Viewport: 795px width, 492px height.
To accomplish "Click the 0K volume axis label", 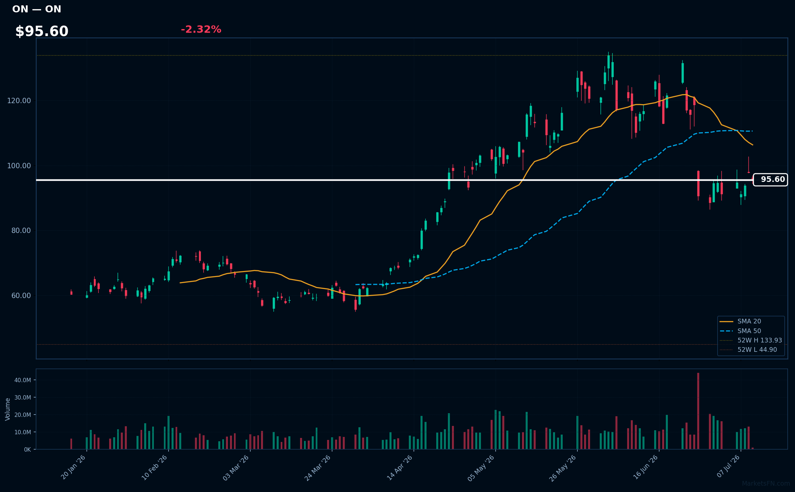I will [x=27, y=450].
